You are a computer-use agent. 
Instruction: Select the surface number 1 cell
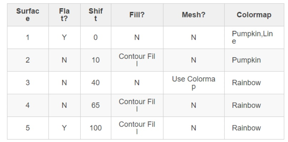click(28, 37)
